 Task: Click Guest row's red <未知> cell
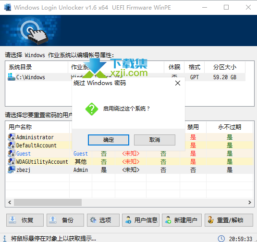click(131, 154)
